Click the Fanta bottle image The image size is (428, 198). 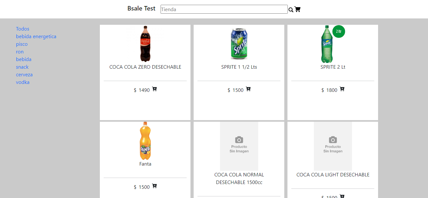145,140
